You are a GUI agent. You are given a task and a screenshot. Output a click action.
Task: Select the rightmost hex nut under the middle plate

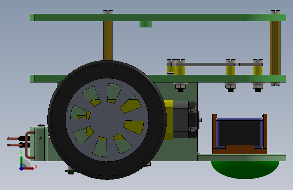click(258, 87)
